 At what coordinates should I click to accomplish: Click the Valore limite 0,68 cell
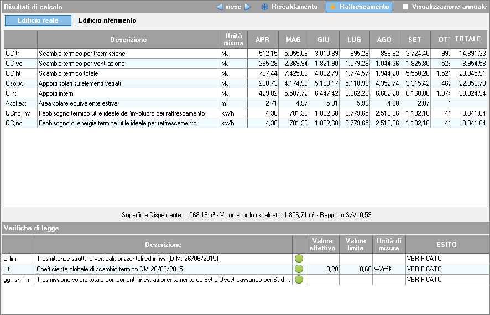click(356, 269)
